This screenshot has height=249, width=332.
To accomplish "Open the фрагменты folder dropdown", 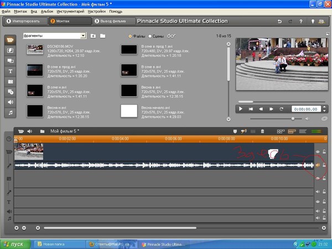I will point(83,35).
